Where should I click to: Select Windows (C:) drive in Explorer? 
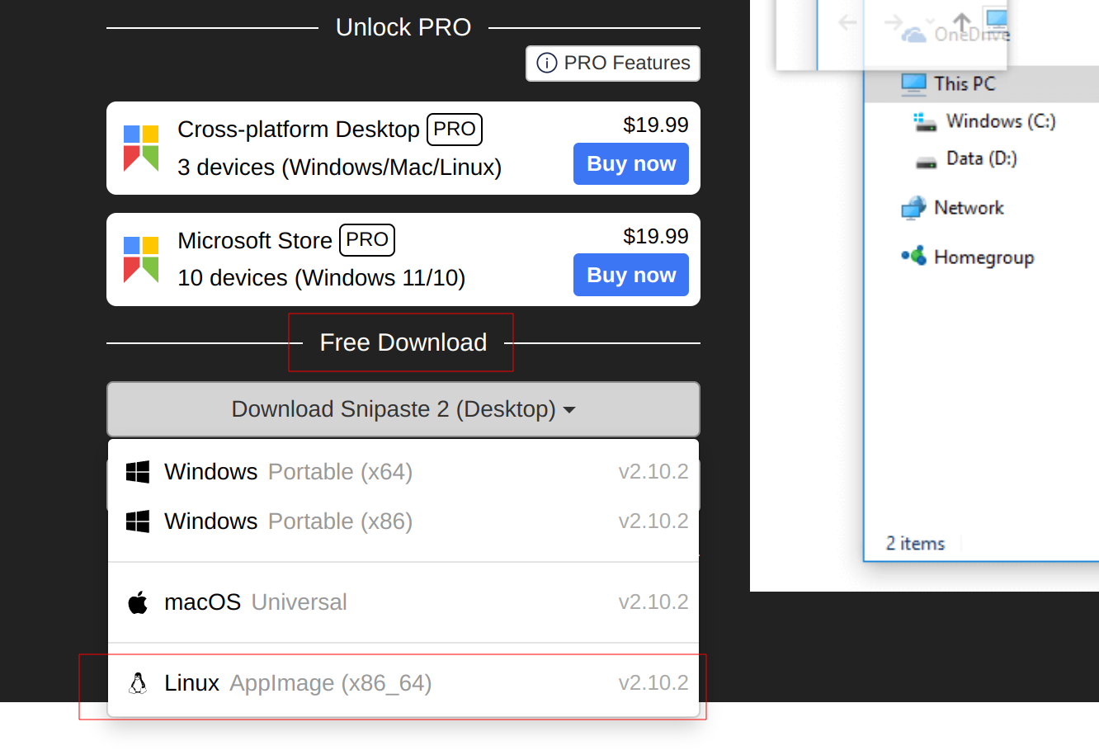click(x=984, y=121)
